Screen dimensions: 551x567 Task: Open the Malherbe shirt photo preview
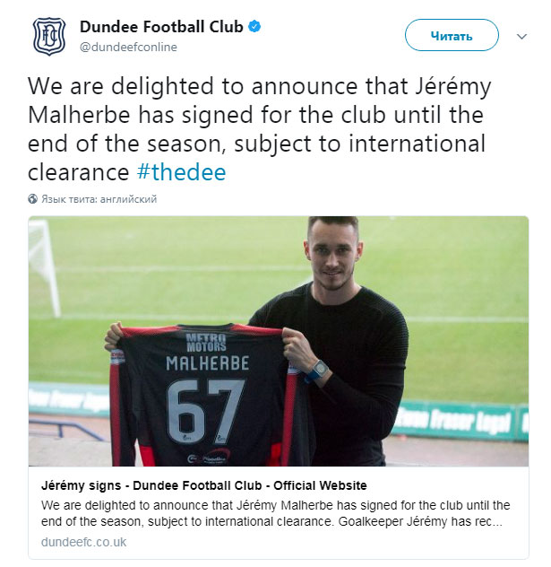(279, 341)
